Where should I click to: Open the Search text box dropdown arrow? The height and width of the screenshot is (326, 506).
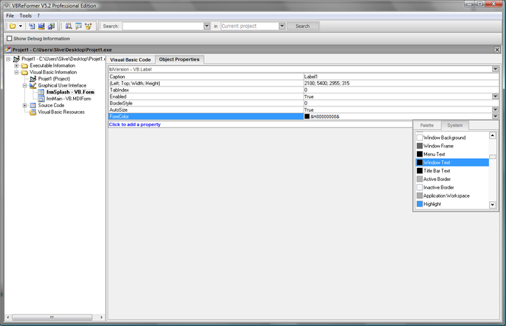click(x=207, y=26)
